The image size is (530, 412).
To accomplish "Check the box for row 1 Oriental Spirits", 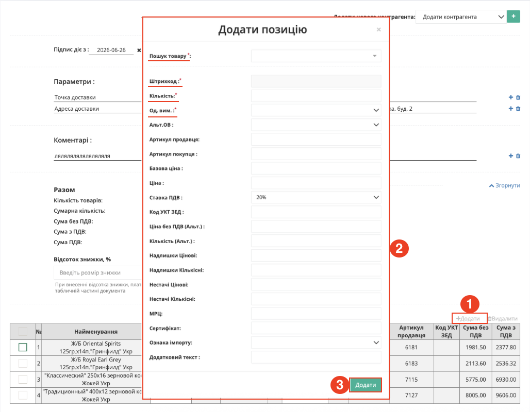I will click(23, 347).
